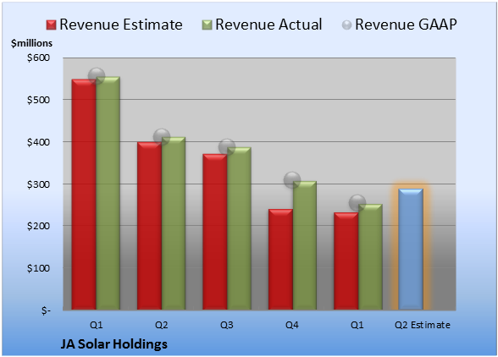Click the '$millions' axis unit label
Image resolution: width=498 pixels, height=357 pixels.
click(x=31, y=43)
